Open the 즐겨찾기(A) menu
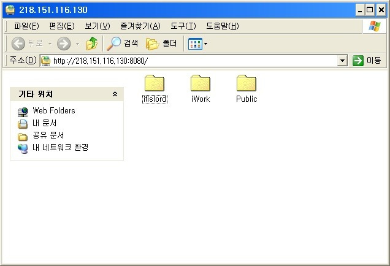 coord(140,26)
